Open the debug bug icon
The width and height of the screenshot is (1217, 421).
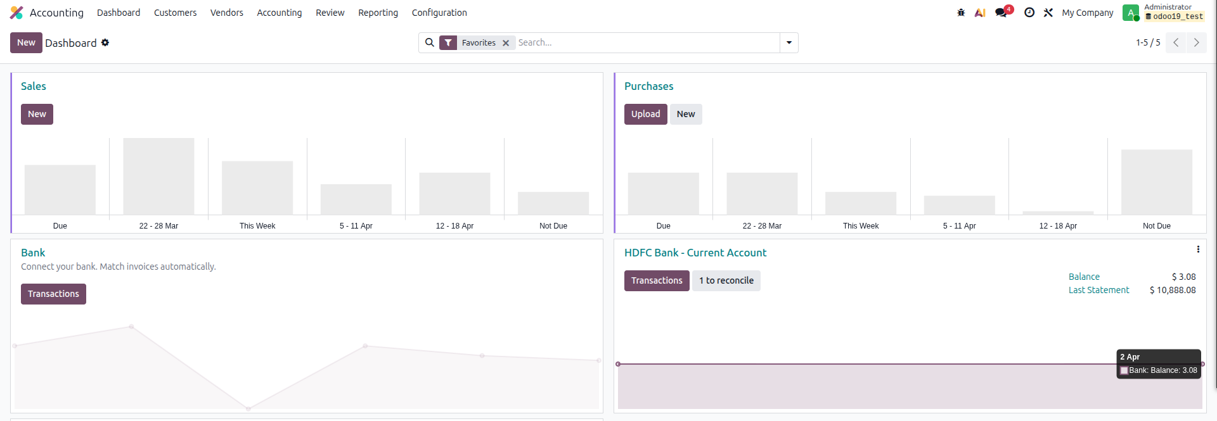point(961,13)
